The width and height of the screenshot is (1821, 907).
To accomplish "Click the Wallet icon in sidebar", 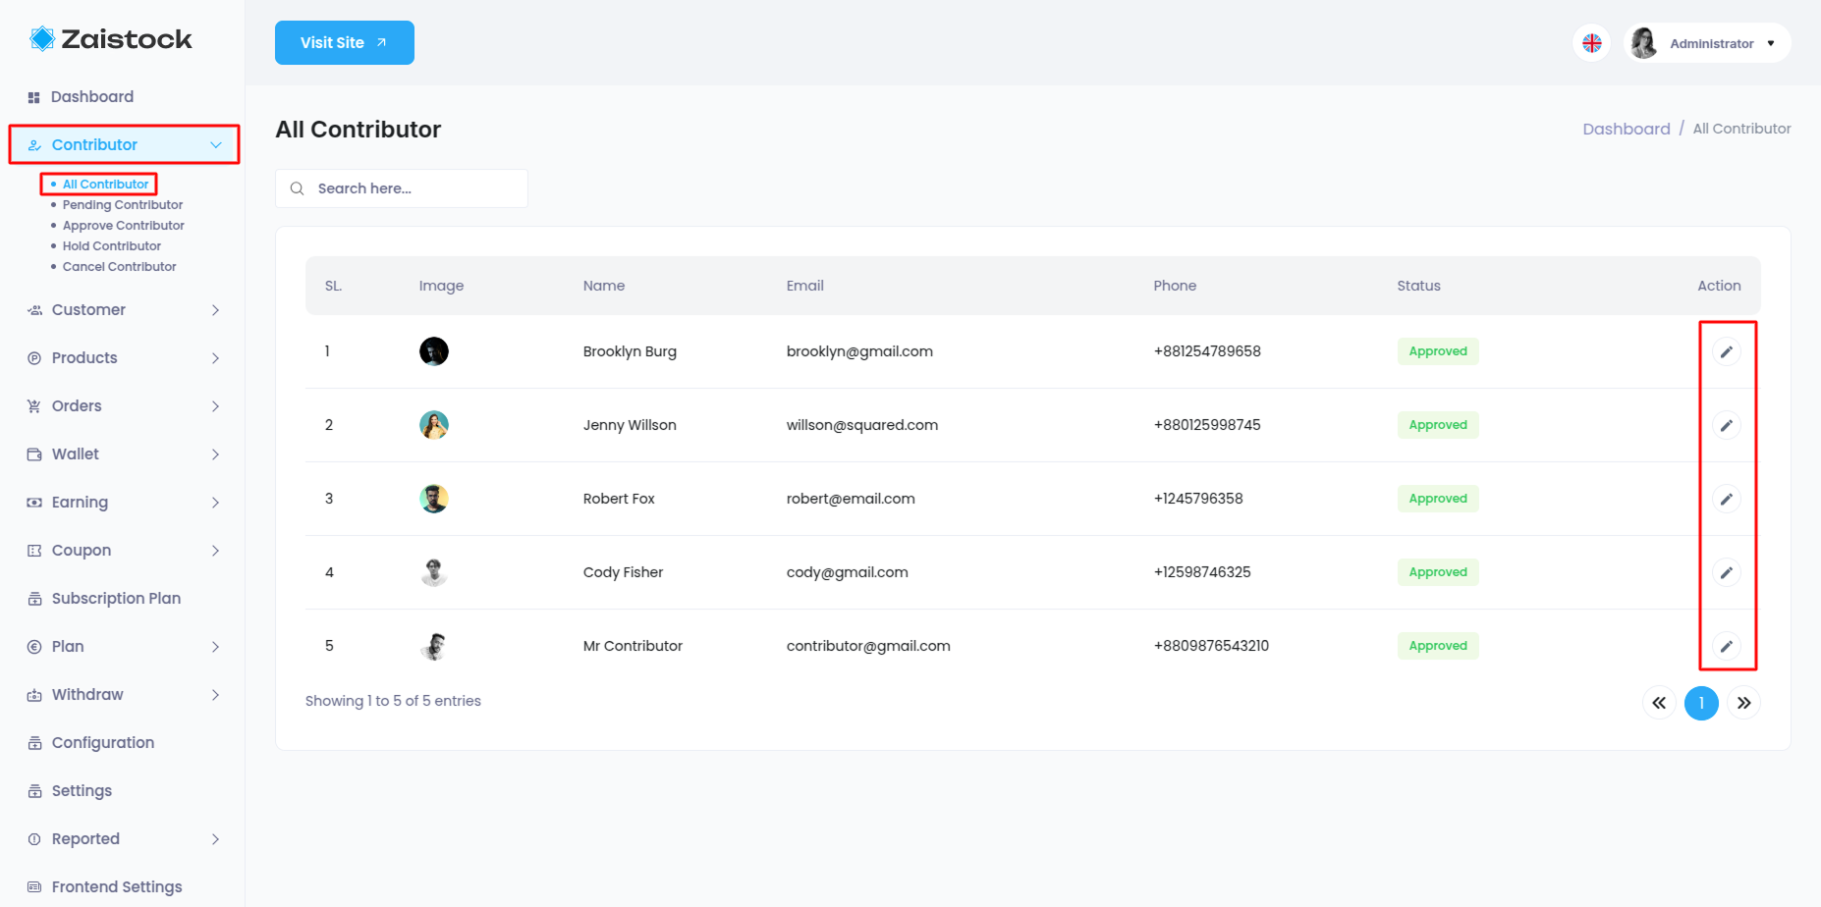I will point(34,454).
